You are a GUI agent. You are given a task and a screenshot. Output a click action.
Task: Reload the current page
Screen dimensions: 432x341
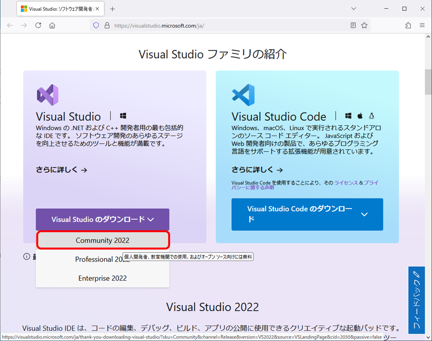[x=38, y=25]
